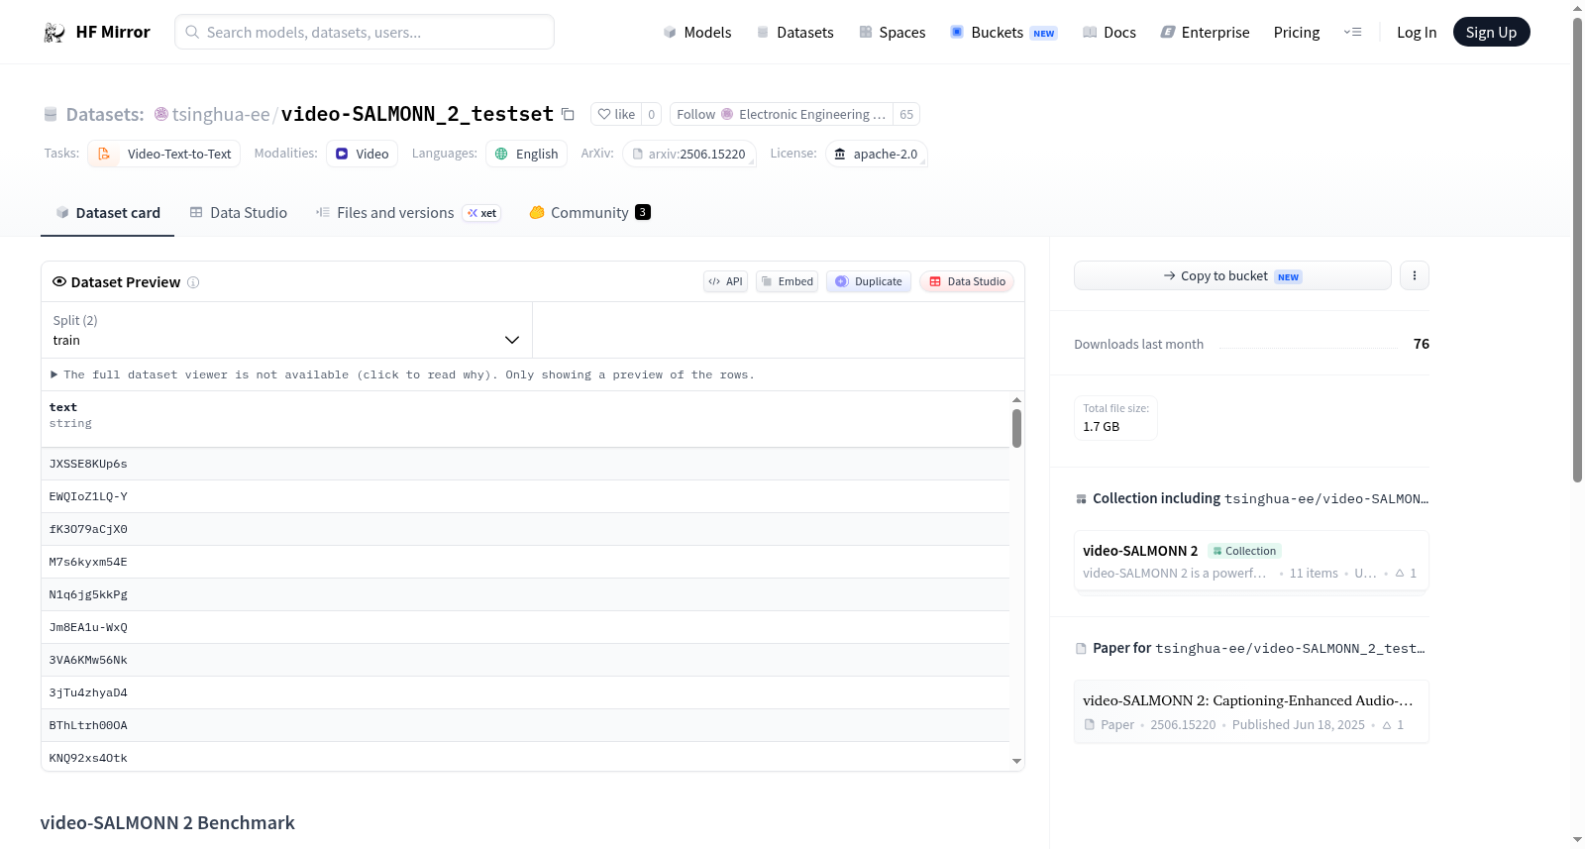Select the Video-Text-to-Text task tag

164,154
